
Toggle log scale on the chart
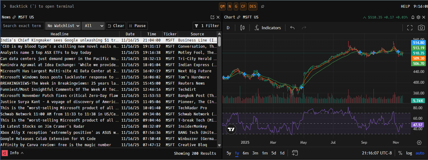coord(409,153)
